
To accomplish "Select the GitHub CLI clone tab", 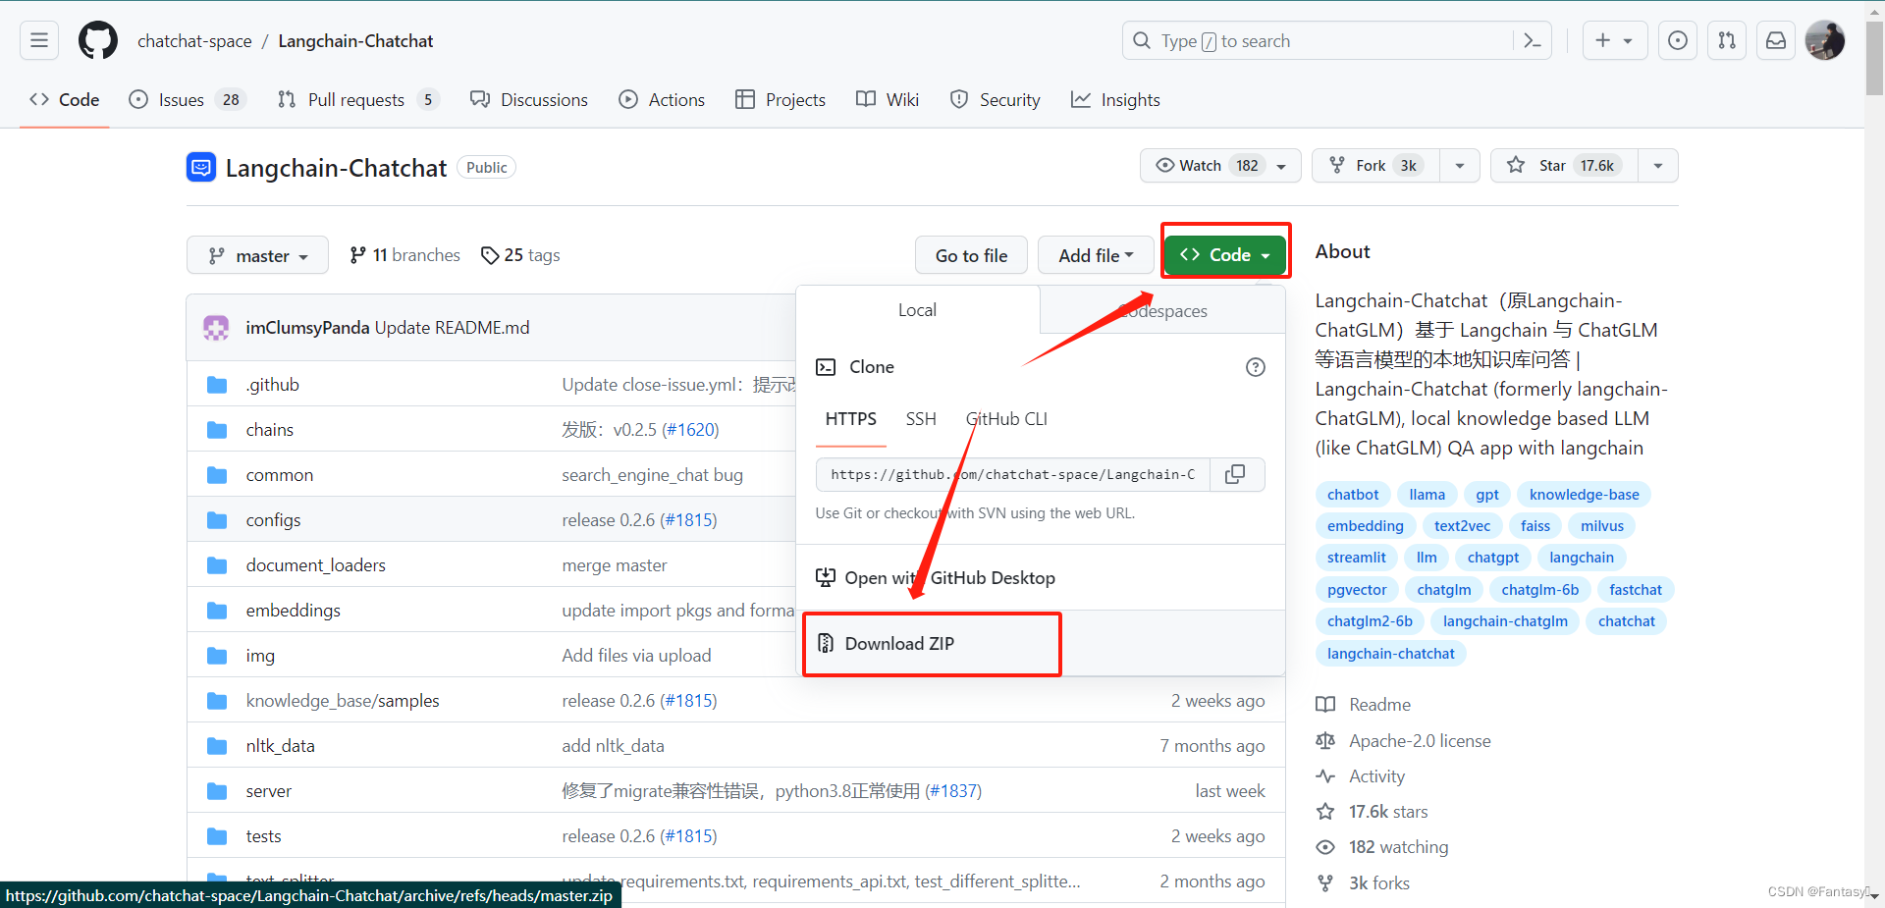I will point(1006,419).
